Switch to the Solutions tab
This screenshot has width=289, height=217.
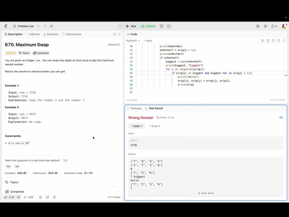click(51, 34)
